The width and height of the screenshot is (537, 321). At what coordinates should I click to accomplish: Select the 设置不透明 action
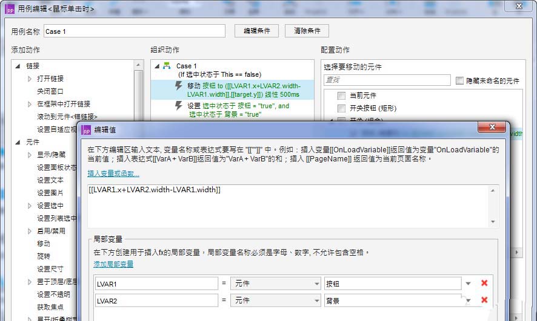(53, 294)
